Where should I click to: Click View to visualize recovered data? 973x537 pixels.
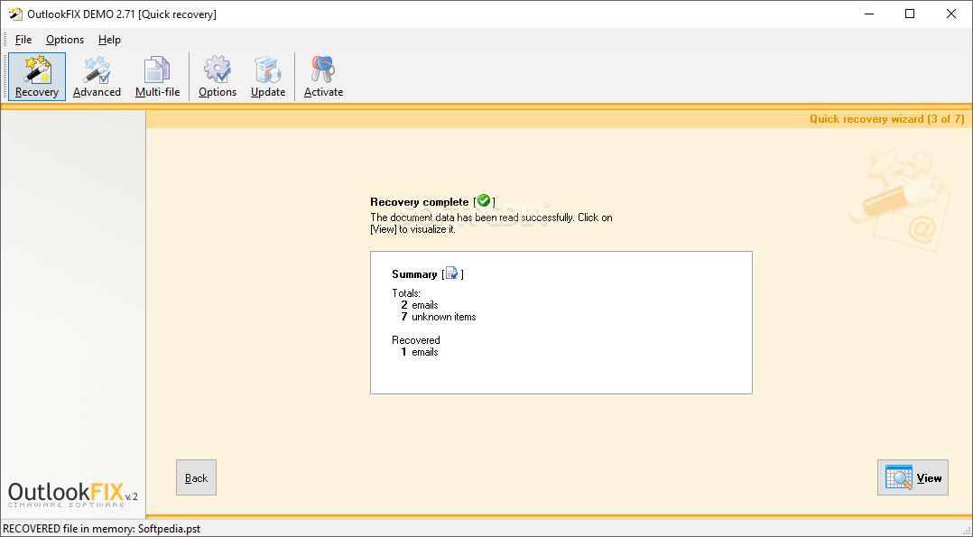(913, 477)
